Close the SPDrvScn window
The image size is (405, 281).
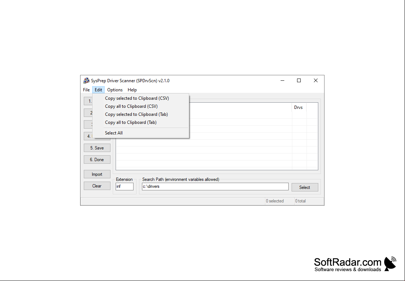pyautogui.click(x=316, y=80)
